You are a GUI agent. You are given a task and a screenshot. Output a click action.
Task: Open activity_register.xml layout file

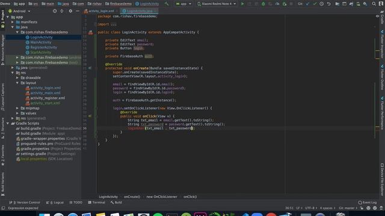pyautogui.click(x=48, y=98)
